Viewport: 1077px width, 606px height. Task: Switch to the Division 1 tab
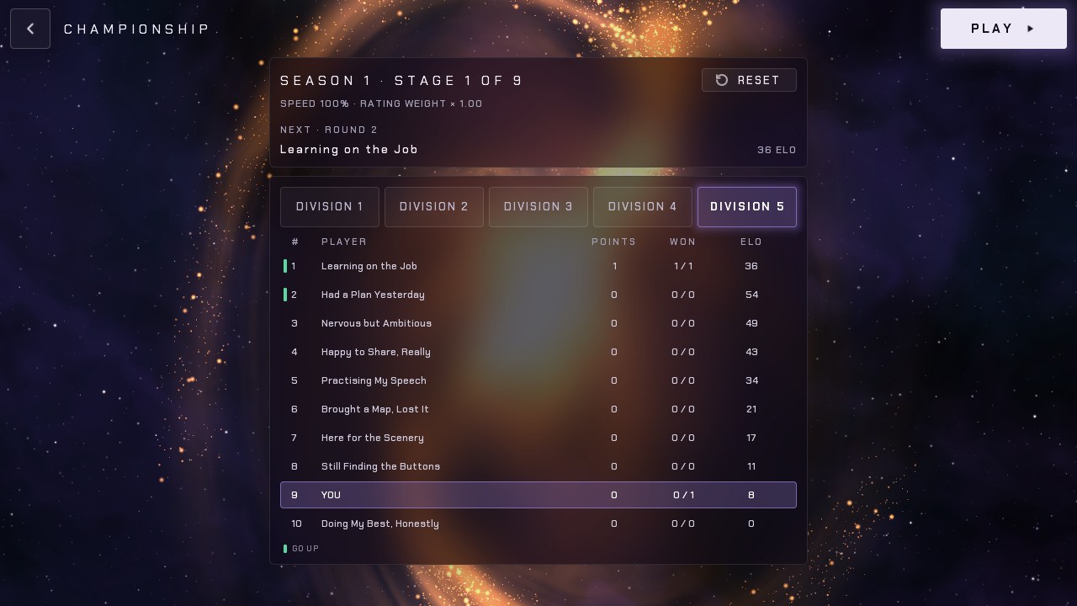[x=330, y=207]
